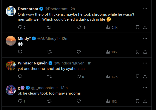
Task: Open the 13m timestamp on g_moonstone's tweet
Action: (64, 88)
